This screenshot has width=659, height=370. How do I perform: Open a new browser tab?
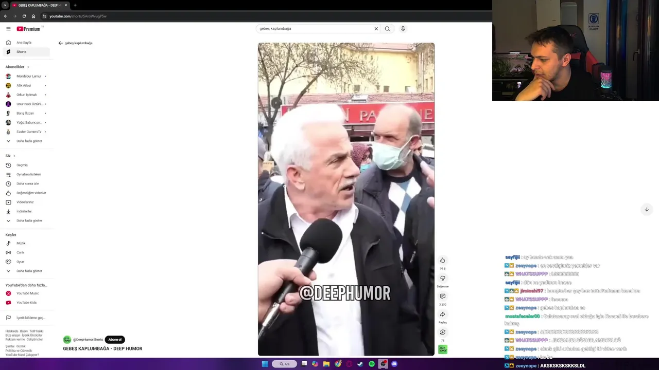[x=75, y=5]
